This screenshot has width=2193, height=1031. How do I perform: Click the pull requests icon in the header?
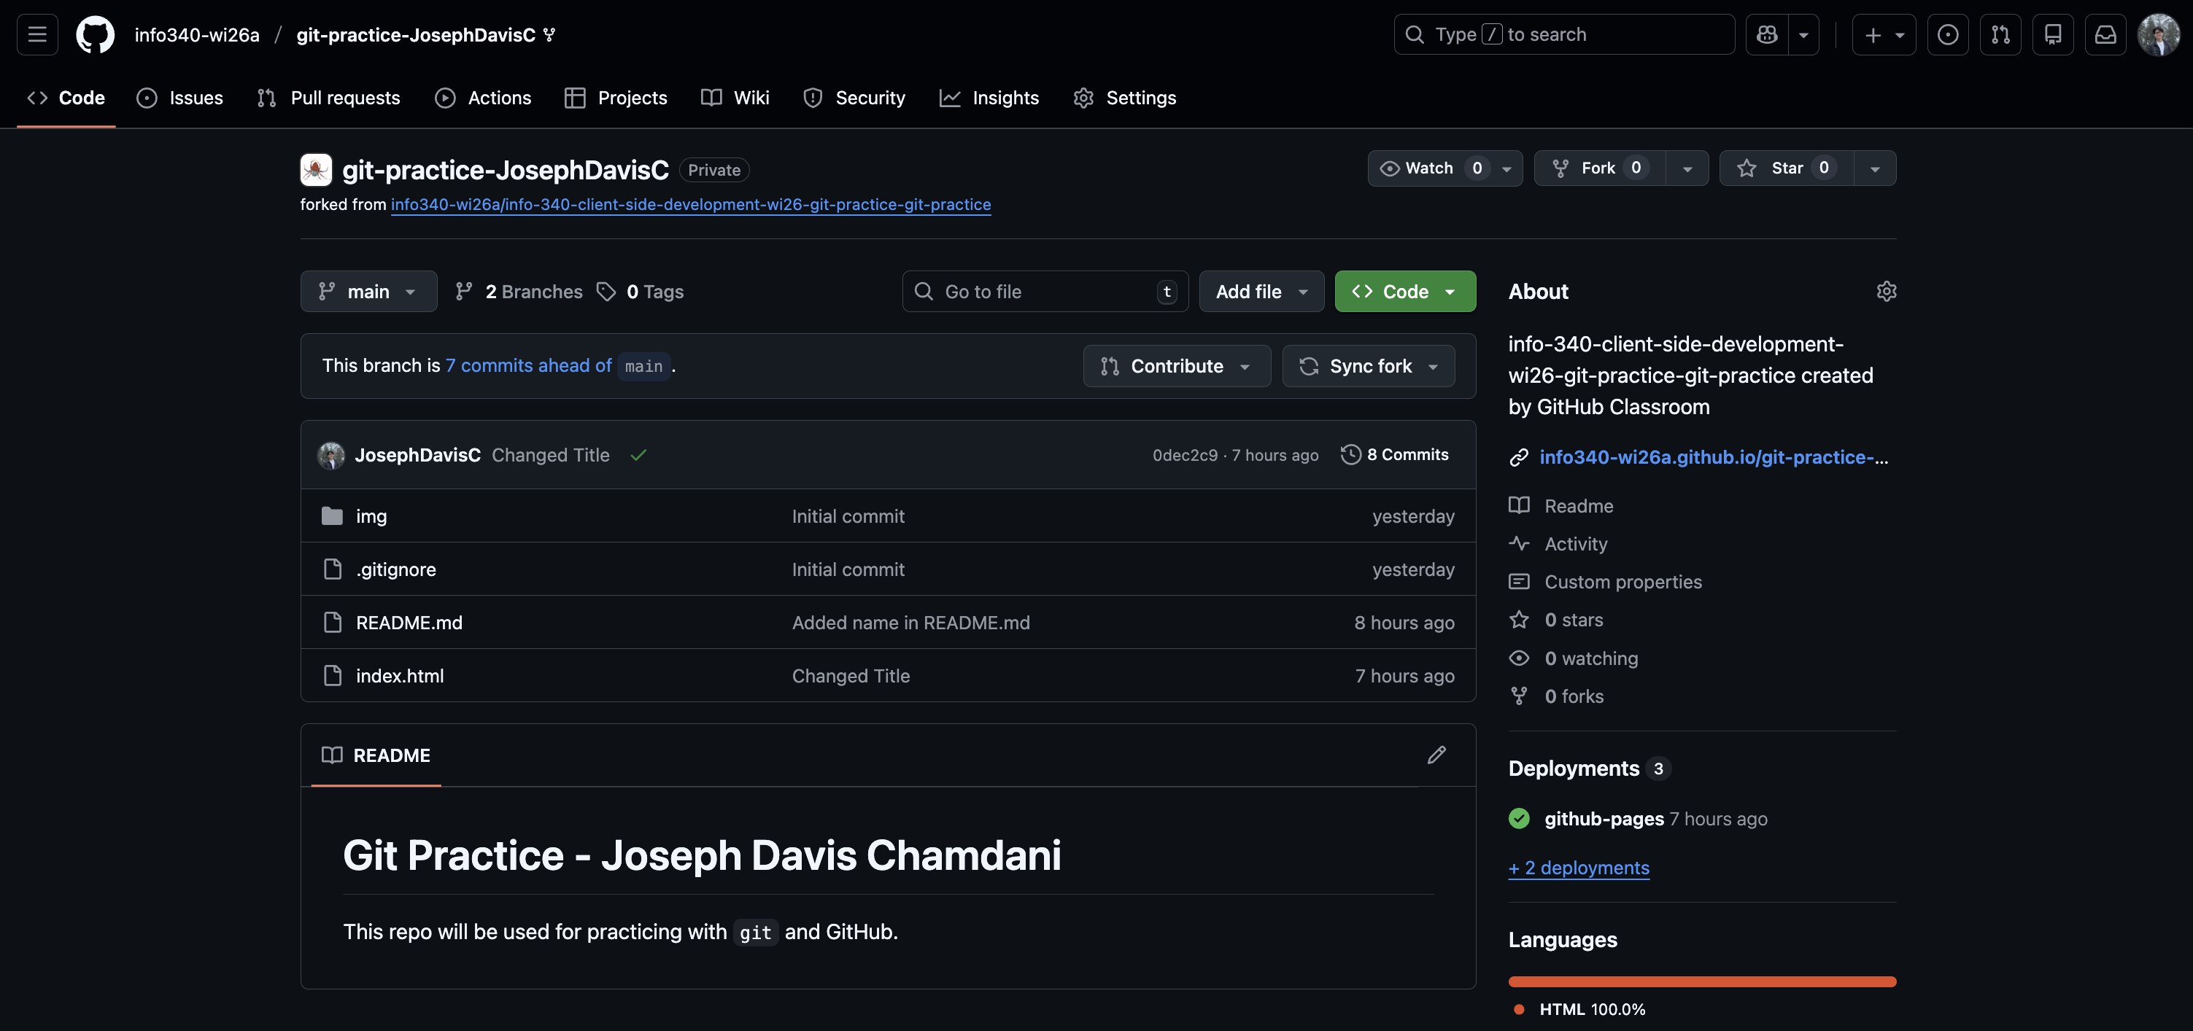pyautogui.click(x=2000, y=34)
